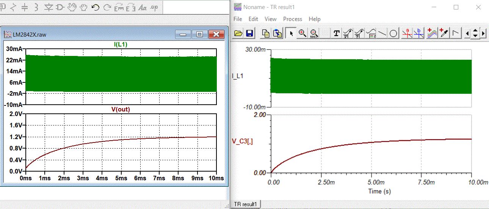Viewport: 489px width, 209px height.
Task: Click the up/down arrows stepper in toolbar
Action: (475, 33)
